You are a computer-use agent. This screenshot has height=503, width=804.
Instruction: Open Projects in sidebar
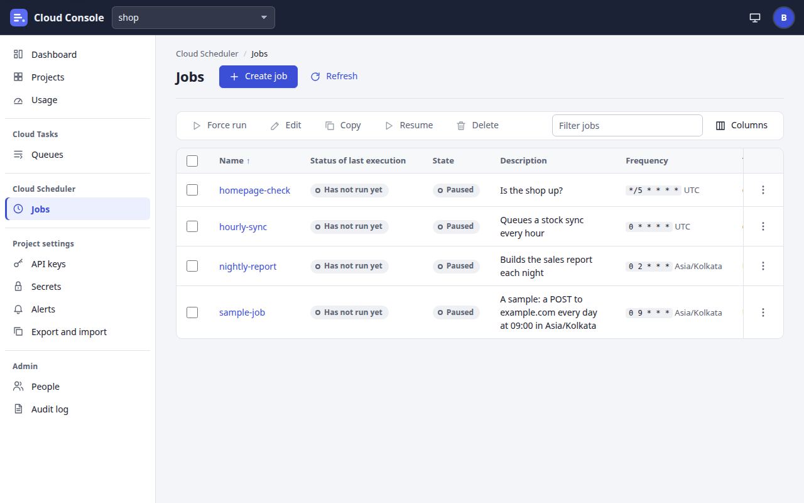click(x=77, y=77)
